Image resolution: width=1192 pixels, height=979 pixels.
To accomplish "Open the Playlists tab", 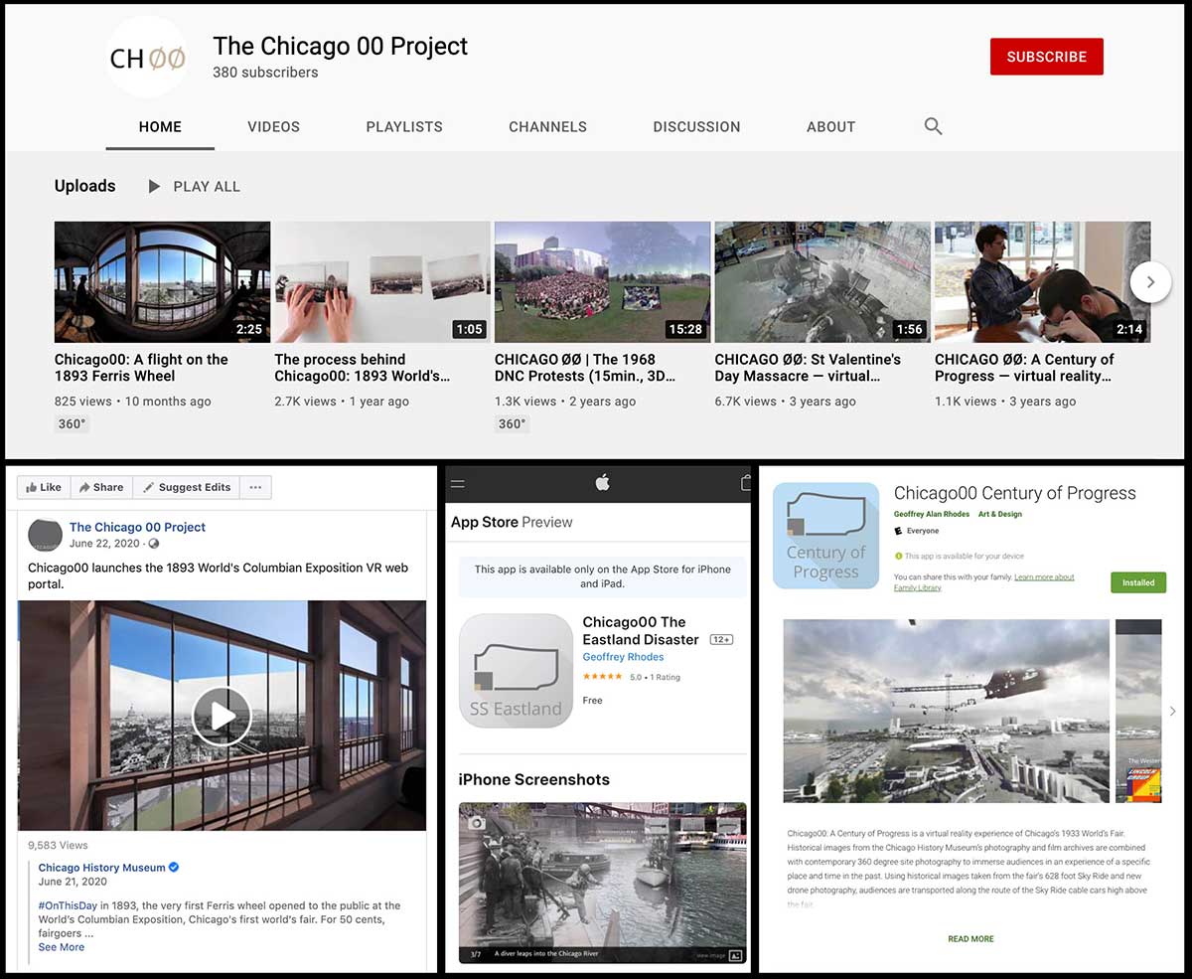I will pyautogui.click(x=404, y=126).
